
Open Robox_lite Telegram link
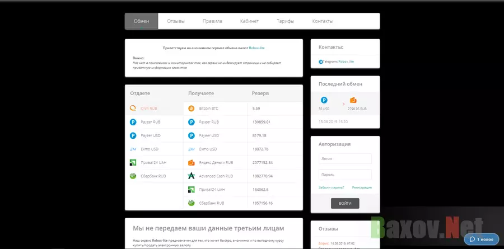(x=346, y=62)
